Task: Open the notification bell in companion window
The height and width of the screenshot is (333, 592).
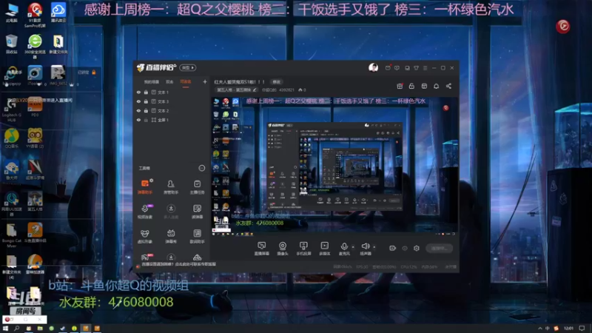Action: [x=436, y=86]
